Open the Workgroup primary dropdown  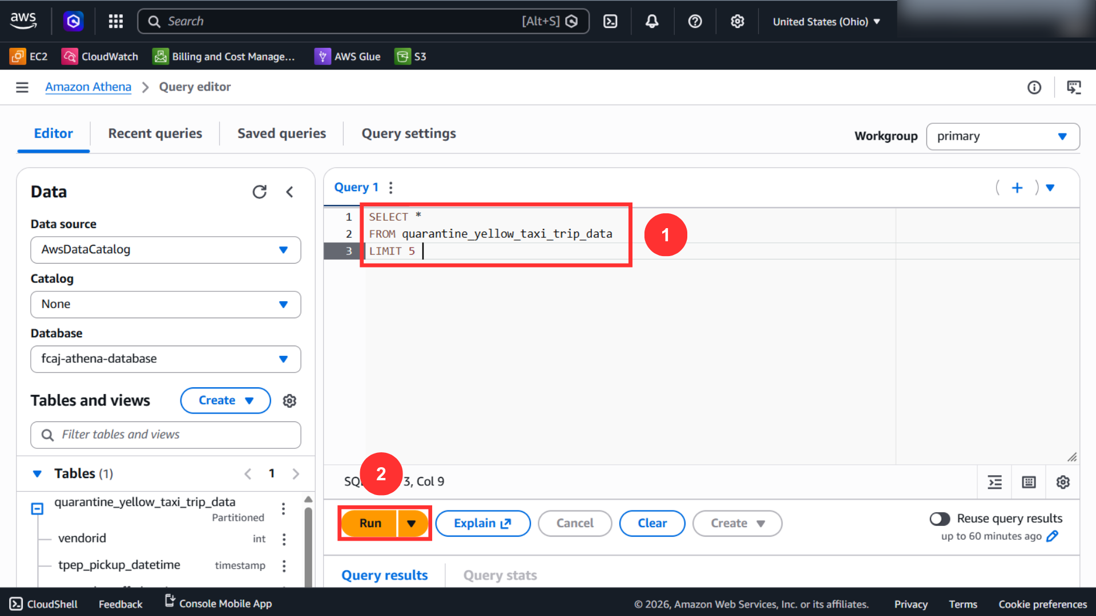pyautogui.click(x=1002, y=136)
